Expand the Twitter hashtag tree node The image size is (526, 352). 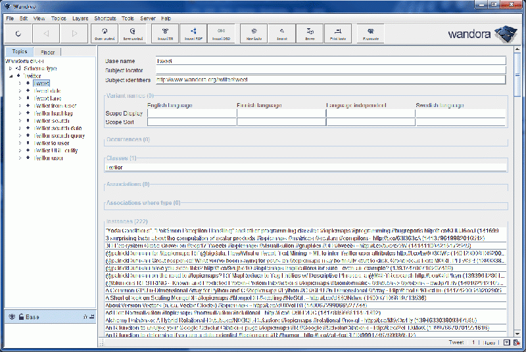pyautogui.click(x=20, y=114)
